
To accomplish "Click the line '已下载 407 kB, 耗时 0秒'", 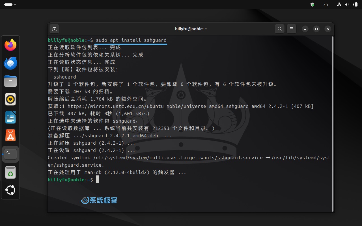I will point(98,114).
